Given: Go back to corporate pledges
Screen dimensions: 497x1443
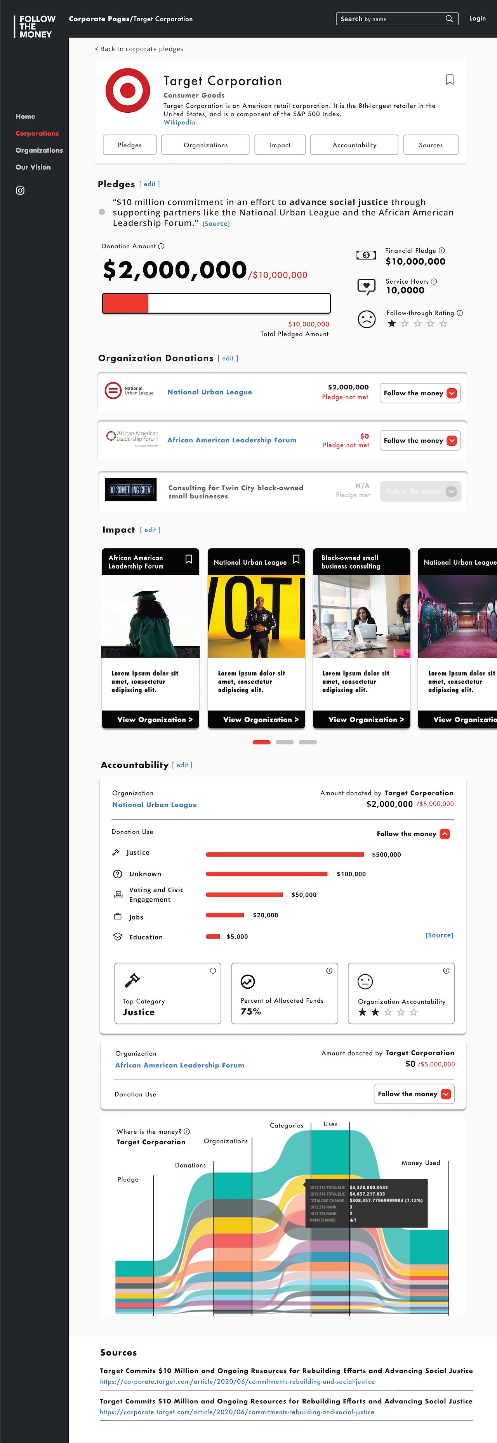Looking at the screenshot, I should point(139,49).
